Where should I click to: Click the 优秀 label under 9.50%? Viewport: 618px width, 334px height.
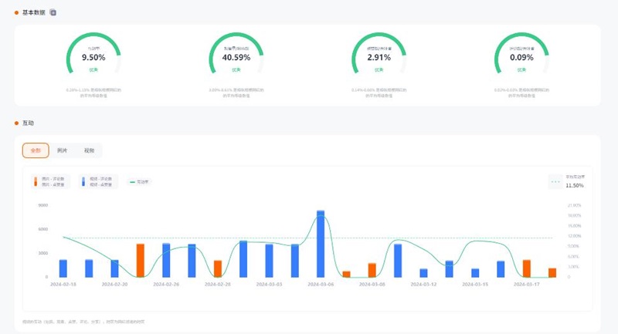click(93, 69)
